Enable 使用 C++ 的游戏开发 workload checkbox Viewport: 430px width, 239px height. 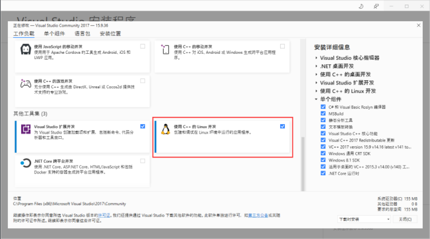click(143, 81)
